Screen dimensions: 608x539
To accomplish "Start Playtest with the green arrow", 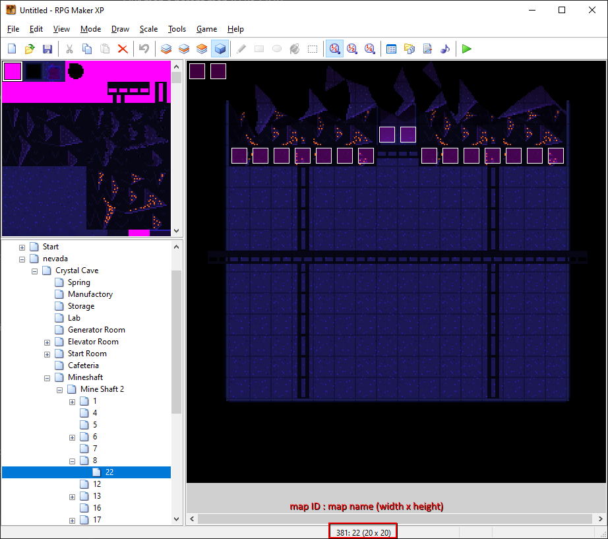I will pos(467,49).
